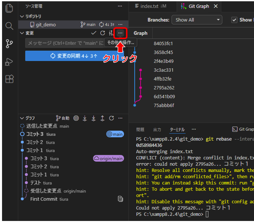Click the push icon in グラフ toolbar
Viewport: 254px width, 223px height.
[102, 118]
